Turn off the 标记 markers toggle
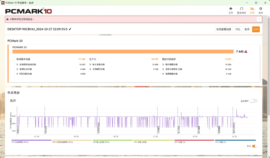The image size is (270, 158). pyautogui.click(x=255, y=146)
